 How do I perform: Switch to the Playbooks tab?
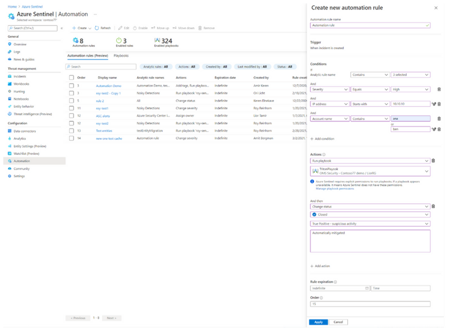click(x=121, y=56)
